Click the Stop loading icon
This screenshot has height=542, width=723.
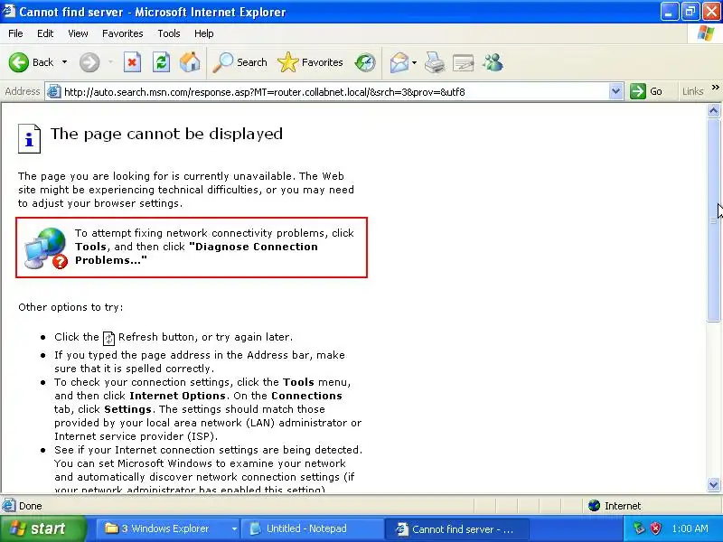click(132, 62)
